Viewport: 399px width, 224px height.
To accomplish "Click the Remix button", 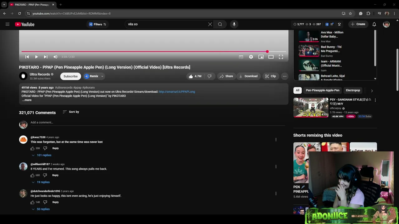I will tap(91, 76).
